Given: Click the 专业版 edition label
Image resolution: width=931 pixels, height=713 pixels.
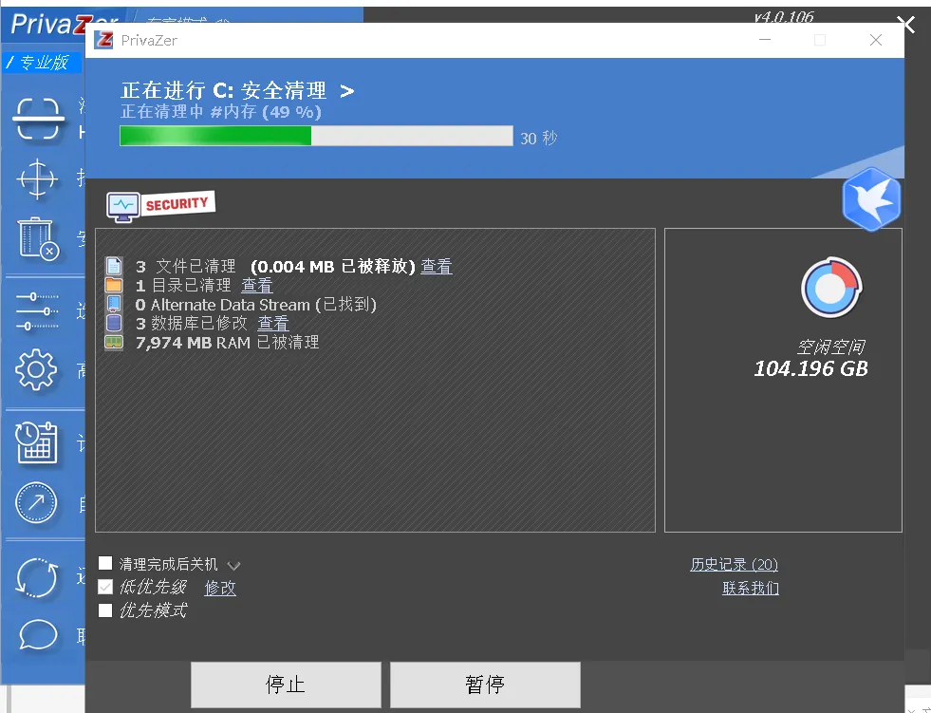Looking at the screenshot, I should 45,63.
